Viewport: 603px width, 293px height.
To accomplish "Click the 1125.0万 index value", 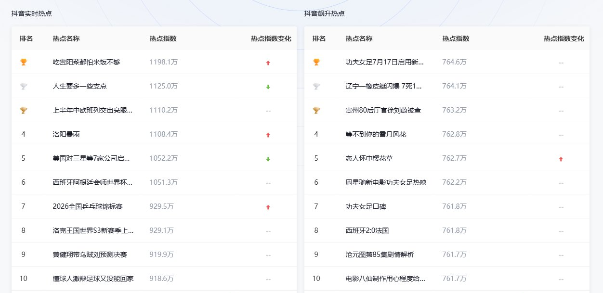I will click(x=164, y=86).
